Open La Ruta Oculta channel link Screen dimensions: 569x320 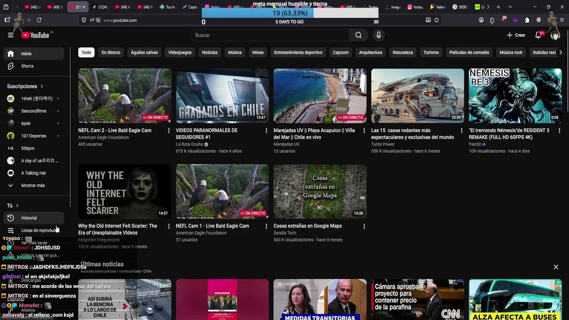(x=189, y=144)
